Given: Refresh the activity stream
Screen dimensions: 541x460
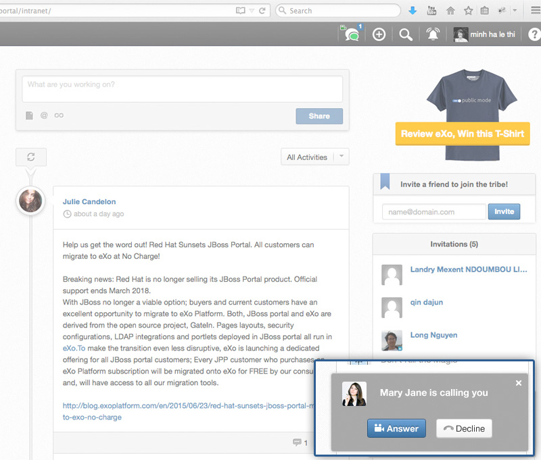Looking at the screenshot, I should tap(30, 157).
